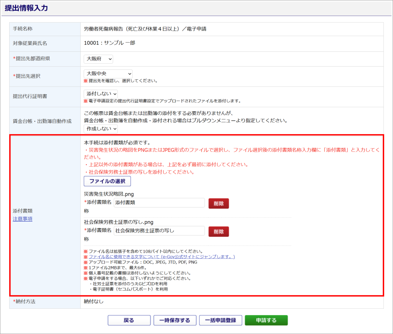Open the ファイル名に使用できる文字について link
Image resolution: width=393 pixels, height=334 pixels.
(x=162, y=257)
